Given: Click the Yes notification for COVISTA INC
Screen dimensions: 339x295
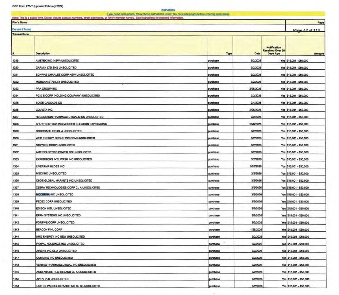Looking at the screenshot, I should coord(283,110).
